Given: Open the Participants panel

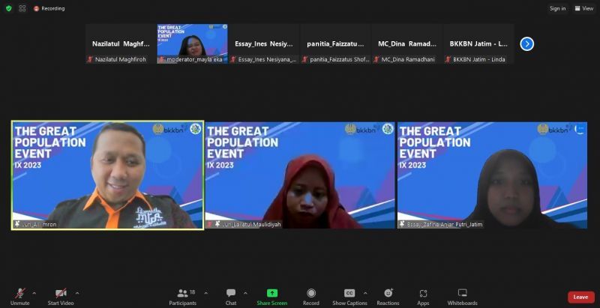Looking at the screenshot, I should click(182, 296).
